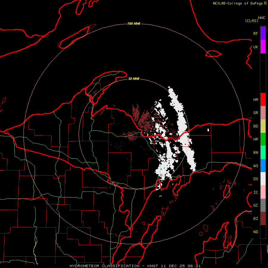Select the GR legend color block
Viewport: 268px width, 268px height.
[x=263, y=113]
